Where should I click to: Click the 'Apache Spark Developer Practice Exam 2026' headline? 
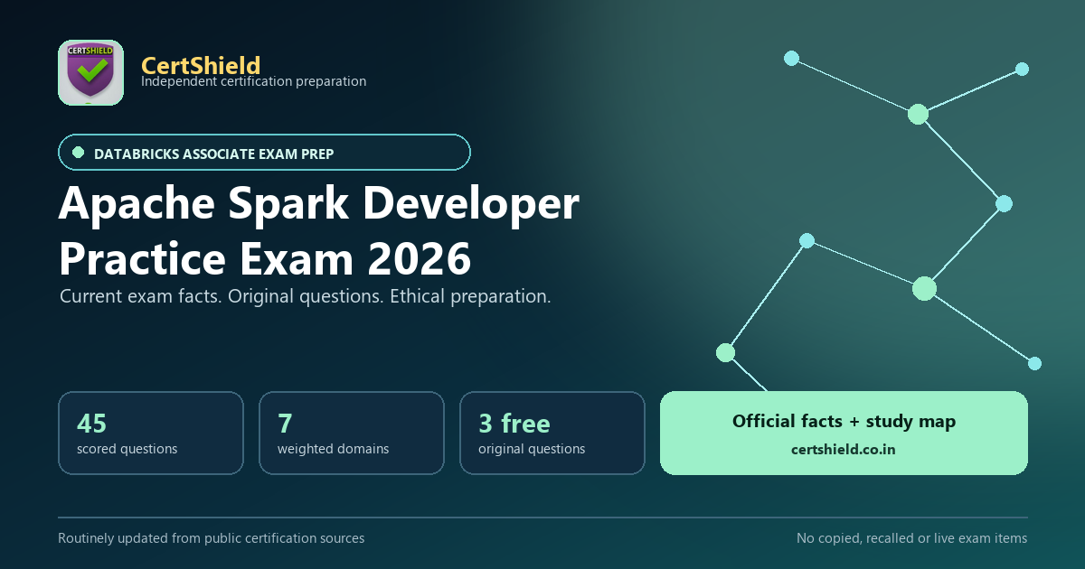[318, 231]
